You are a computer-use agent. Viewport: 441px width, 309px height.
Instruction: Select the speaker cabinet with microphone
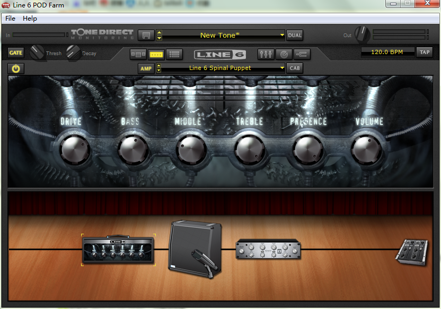pos(195,250)
